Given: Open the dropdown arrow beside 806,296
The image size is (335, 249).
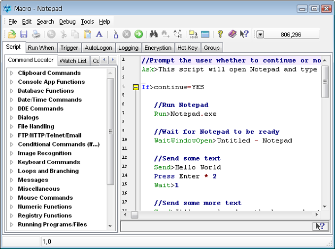Looking at the screenshot, I should pos(260,35).
